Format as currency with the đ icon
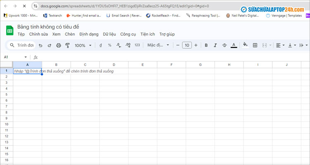The width and height of the screenshot is (310, 165). [x=100, y=45]
